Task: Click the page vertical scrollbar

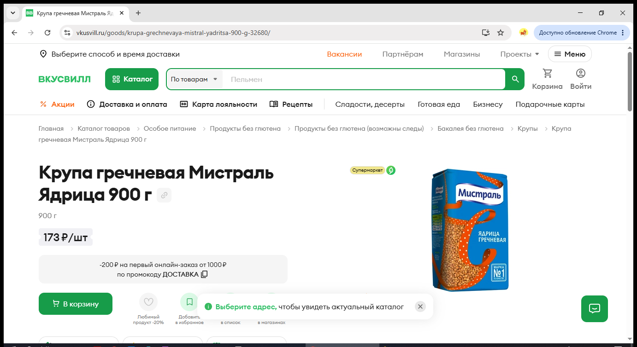Action: coord(630,81)
